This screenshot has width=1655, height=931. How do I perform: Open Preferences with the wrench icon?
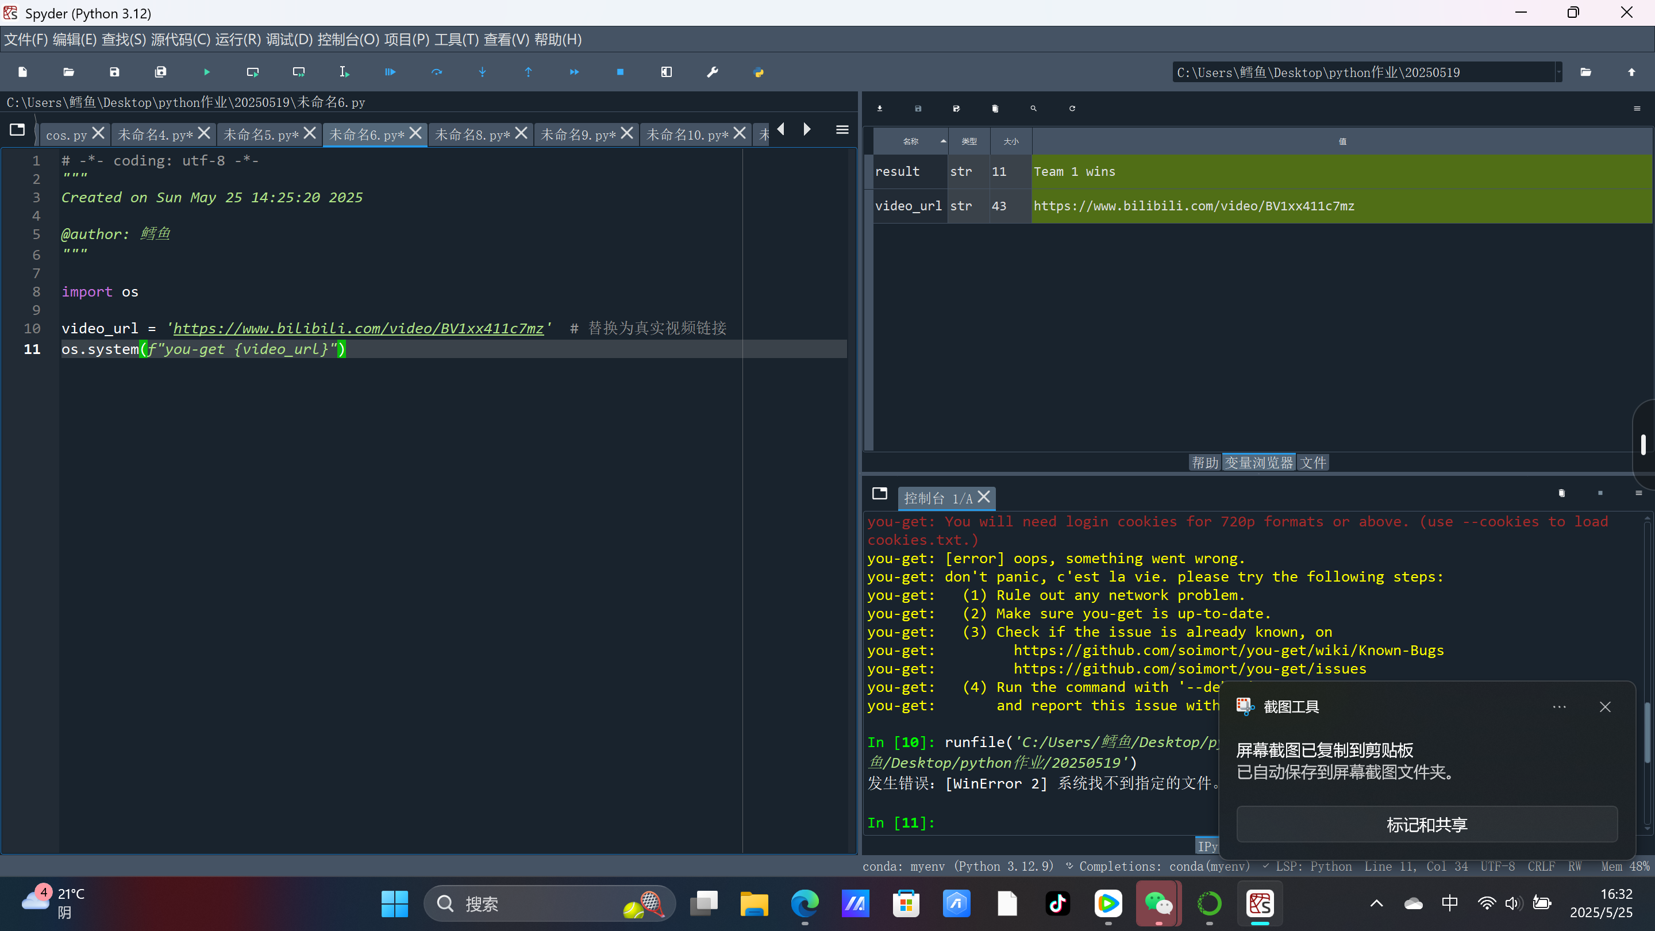tap(712, 72)
